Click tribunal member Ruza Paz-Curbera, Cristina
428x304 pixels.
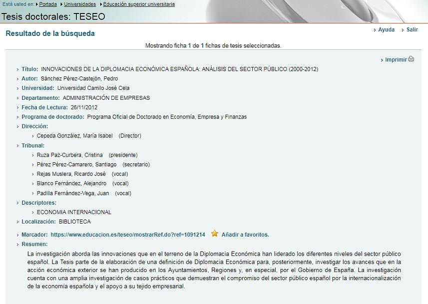70,155
